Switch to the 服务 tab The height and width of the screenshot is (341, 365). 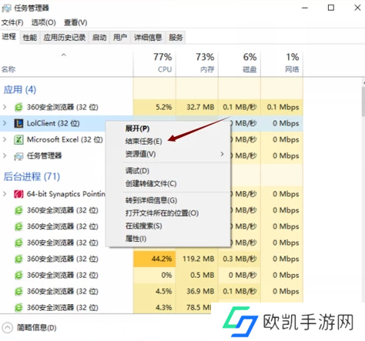tap(176, 38)
